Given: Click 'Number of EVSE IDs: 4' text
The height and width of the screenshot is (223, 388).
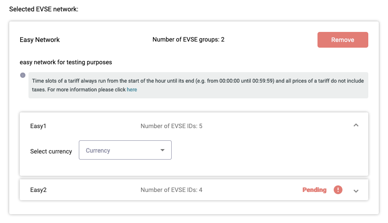Looking at the screenshot, I should coord(172,190).
